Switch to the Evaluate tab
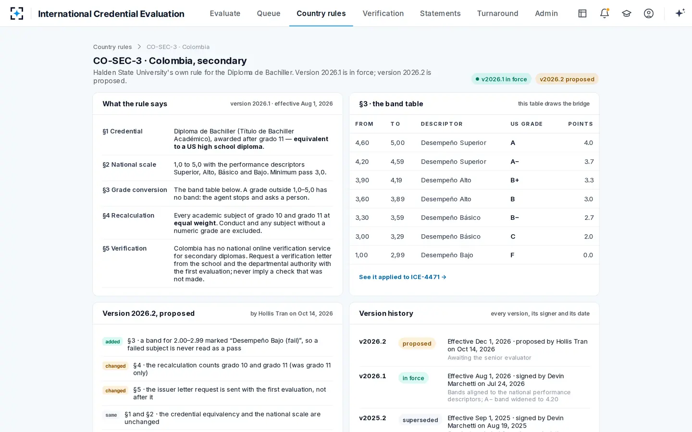The width and height of the screenshot is (692, 432). tap(225, 13)
